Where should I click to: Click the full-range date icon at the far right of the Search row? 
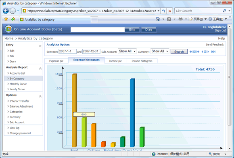pos(213,52)
